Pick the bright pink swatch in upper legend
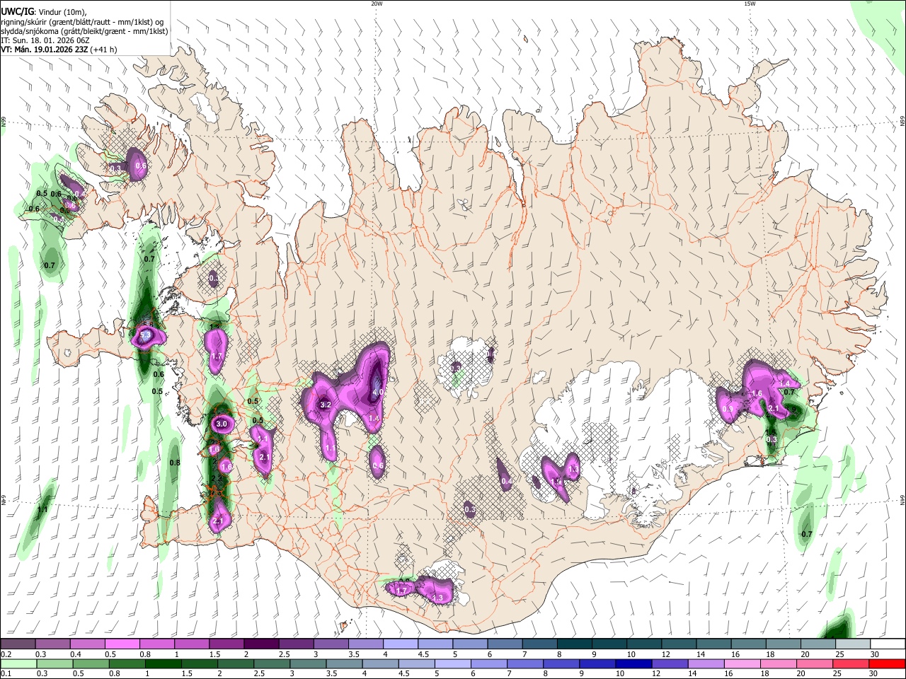 (122, 644)
